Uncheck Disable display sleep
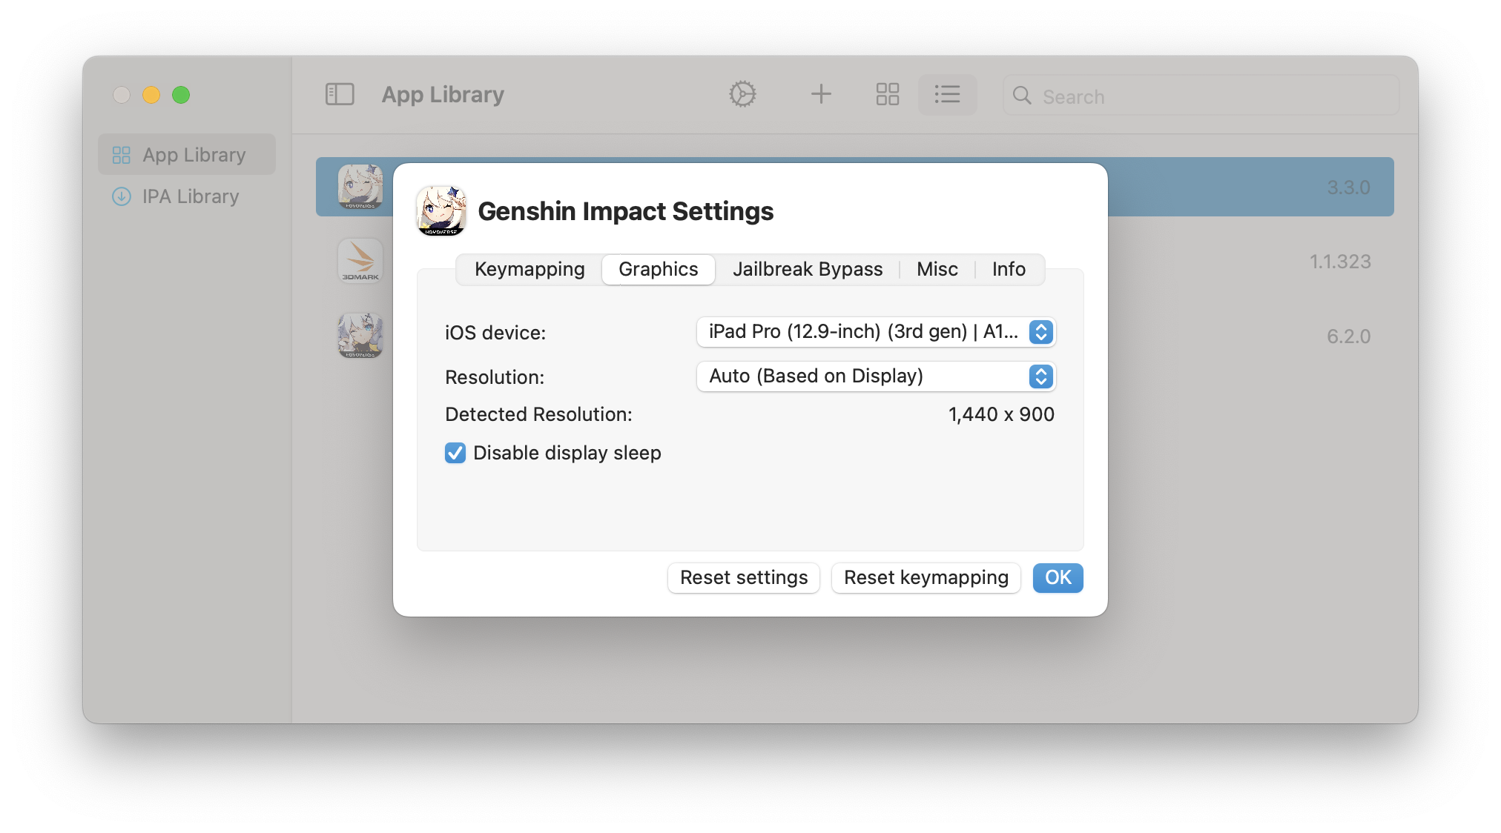 click(x=455, y=452)
